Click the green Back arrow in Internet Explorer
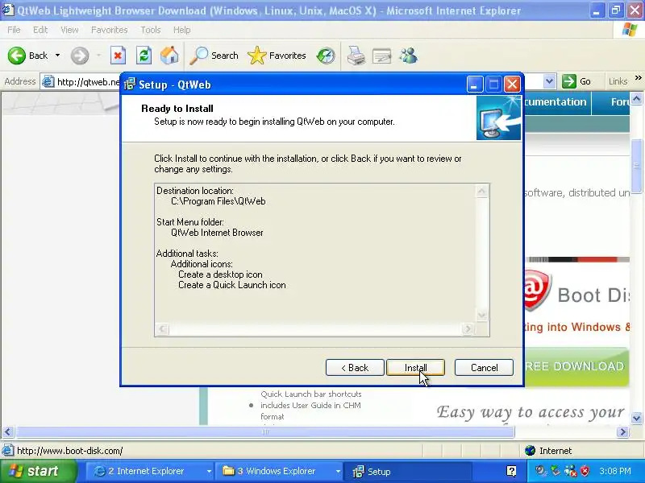Viewport: 645px width, 483px height. pos(16,56)
